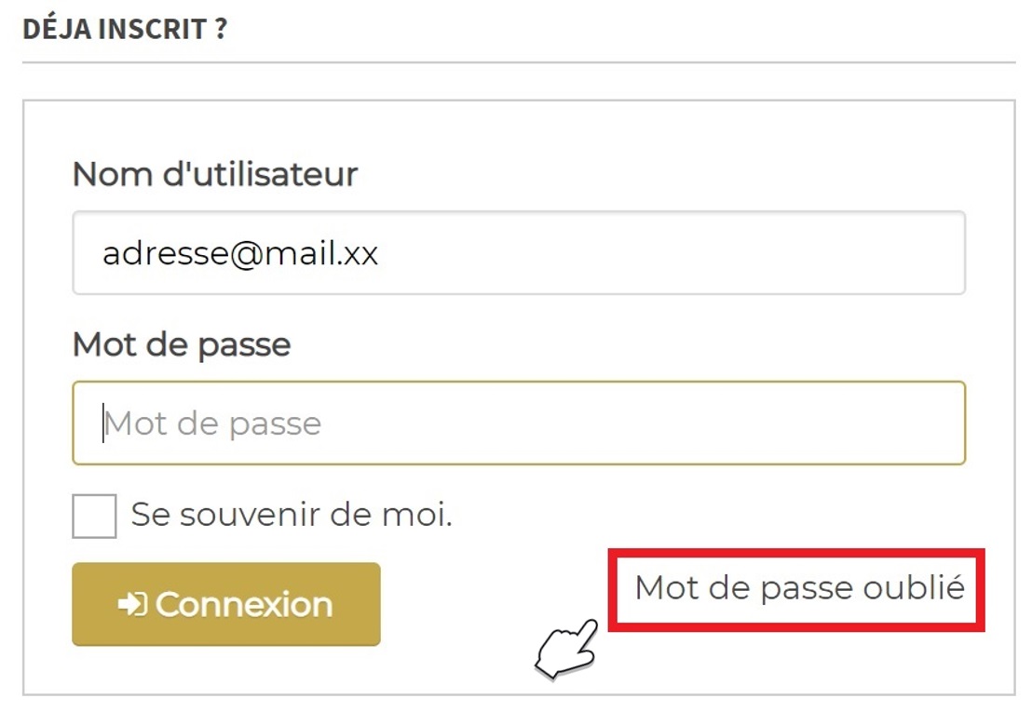Click the sign-in arrow icon on Connexion
The height and width of the screenshot is (712, 1032).
tap(132, 605)
